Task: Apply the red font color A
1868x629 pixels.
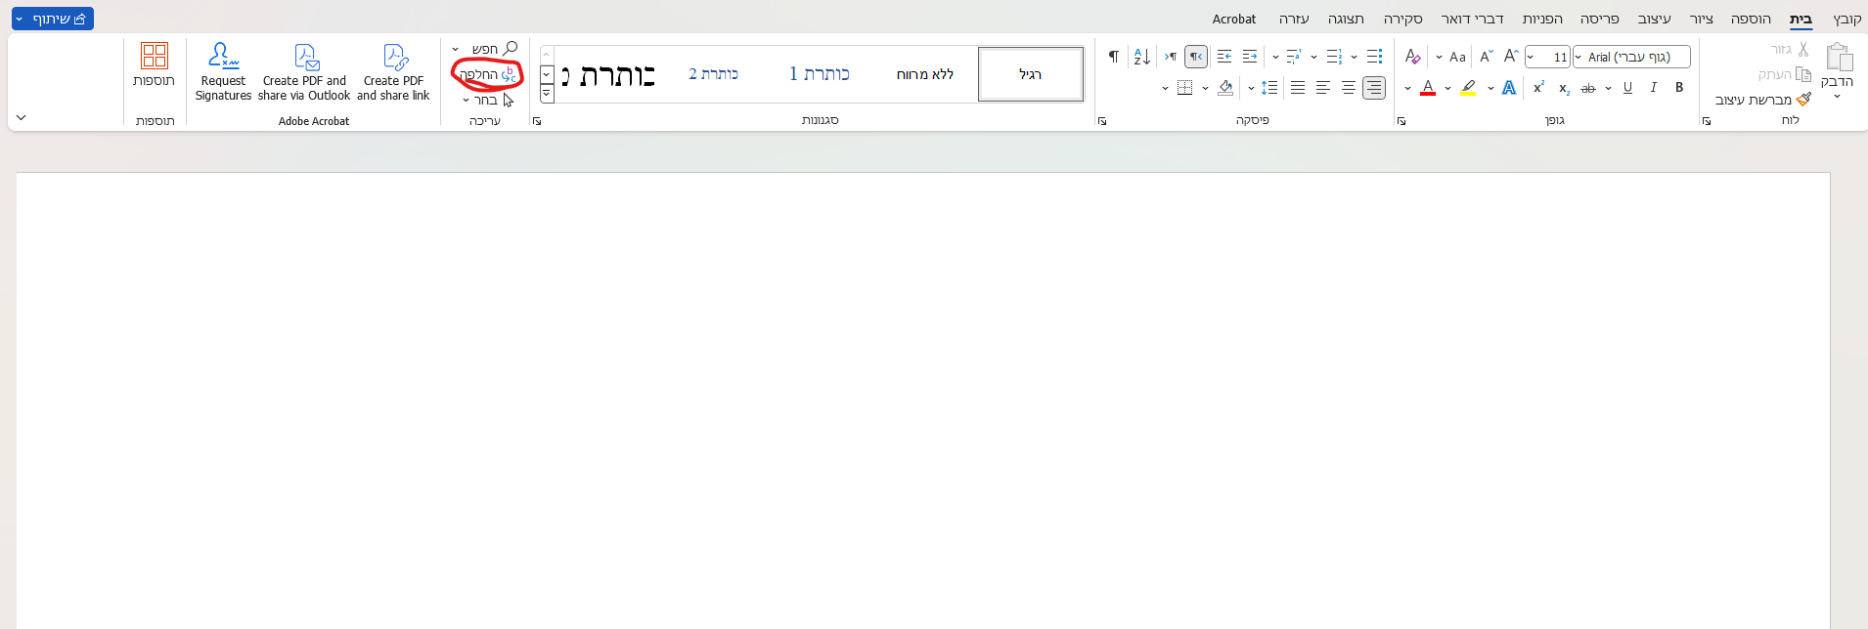Action: click(x=1428, y=88)
